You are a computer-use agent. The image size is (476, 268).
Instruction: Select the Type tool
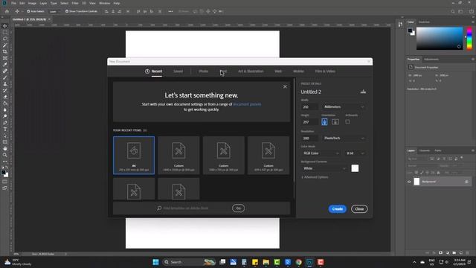click(5, 129)
